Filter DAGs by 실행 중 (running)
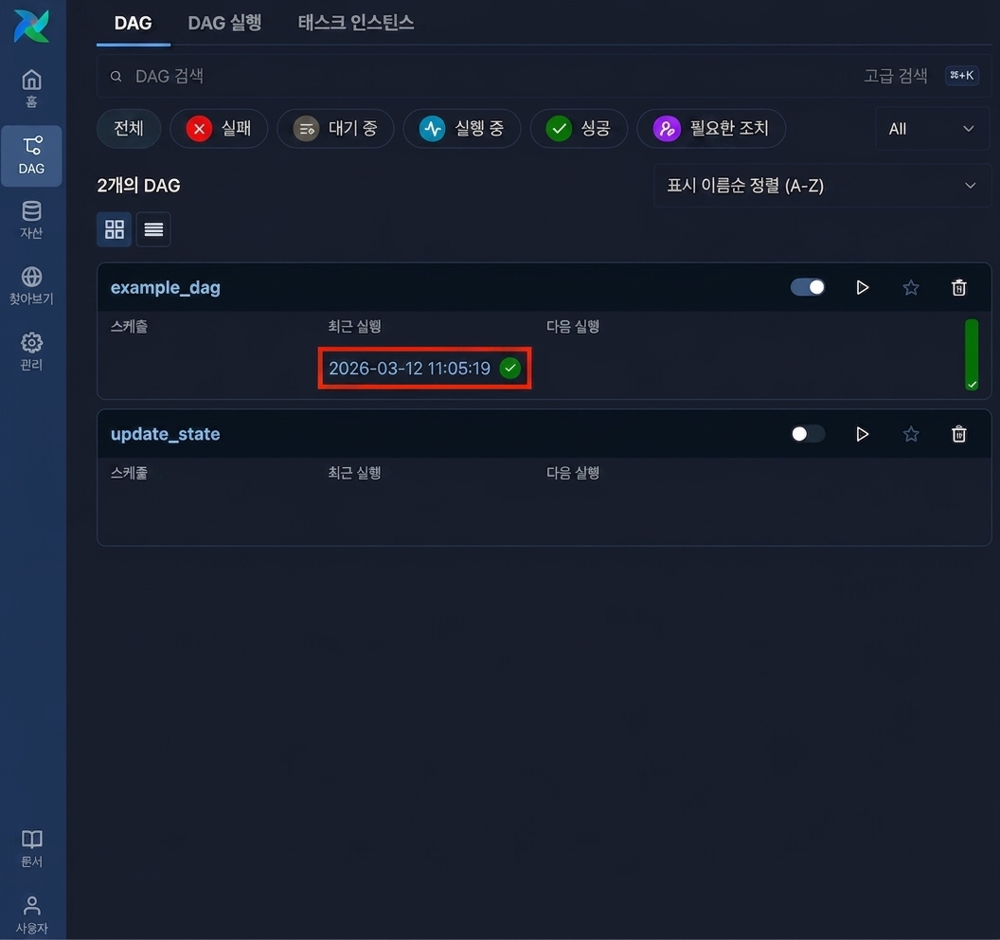Viewport: 1000px width, 940px height. [462, 128]
